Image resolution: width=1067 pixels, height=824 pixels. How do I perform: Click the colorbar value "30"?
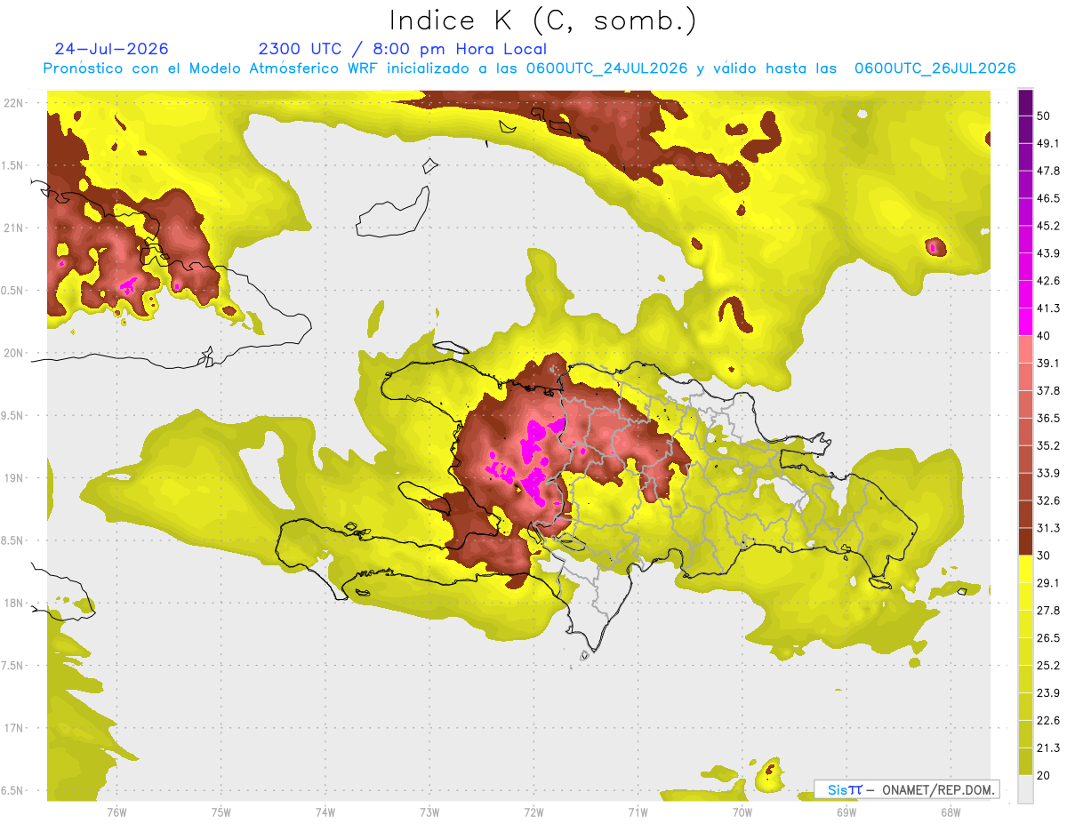1045,556
